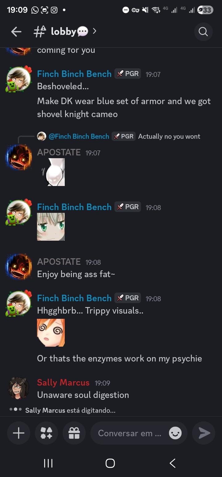
Task: Tap the PGR server tag badge at 19:07
Action: pyautogui.click(x=128, y=74)
